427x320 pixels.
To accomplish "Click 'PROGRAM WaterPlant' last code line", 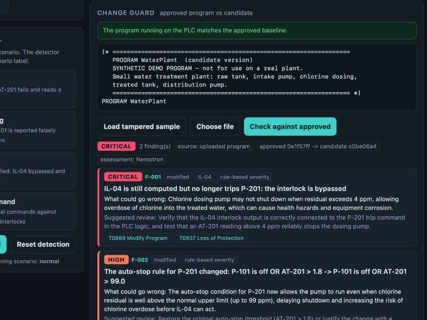I will pyautogui.click(x=134, y=101).
